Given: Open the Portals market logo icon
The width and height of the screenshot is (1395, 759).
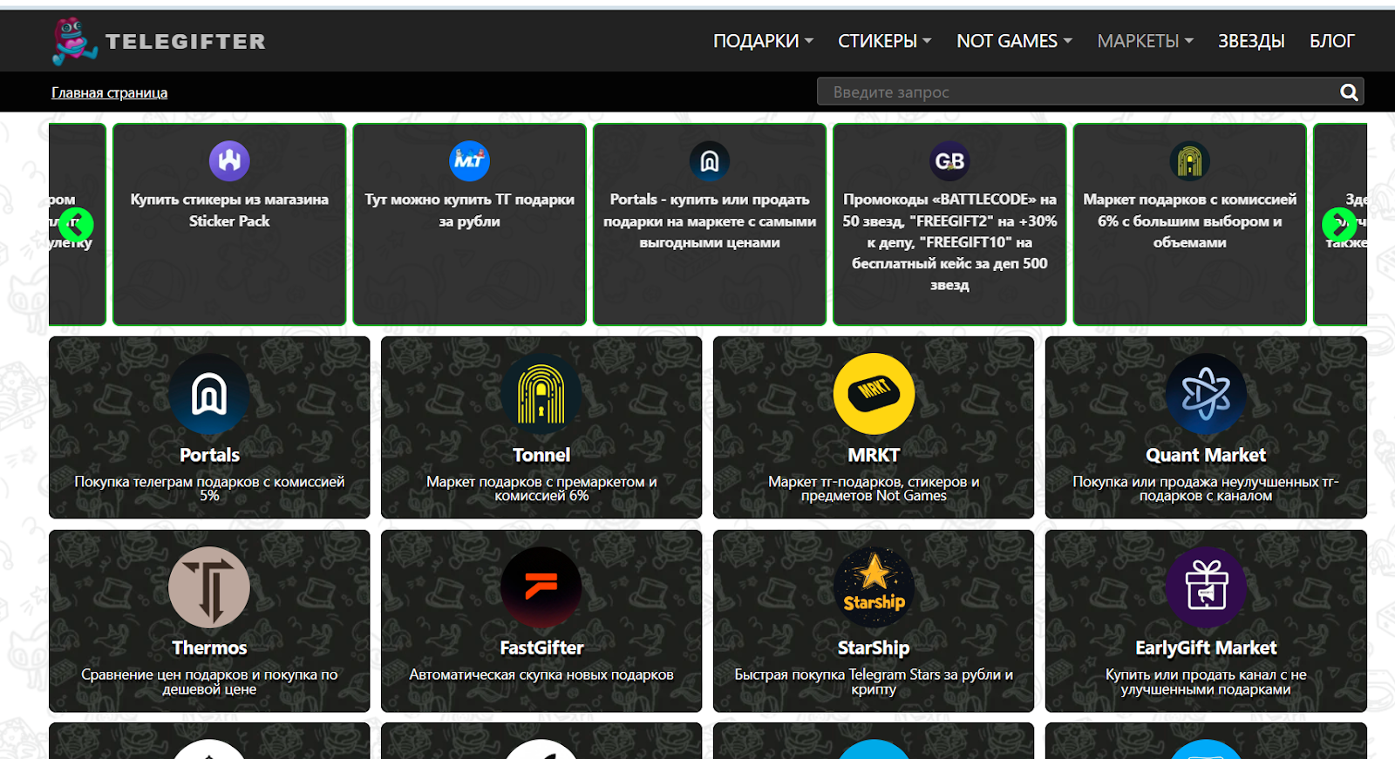Looking at the screenshot, I should click(209, 394).
